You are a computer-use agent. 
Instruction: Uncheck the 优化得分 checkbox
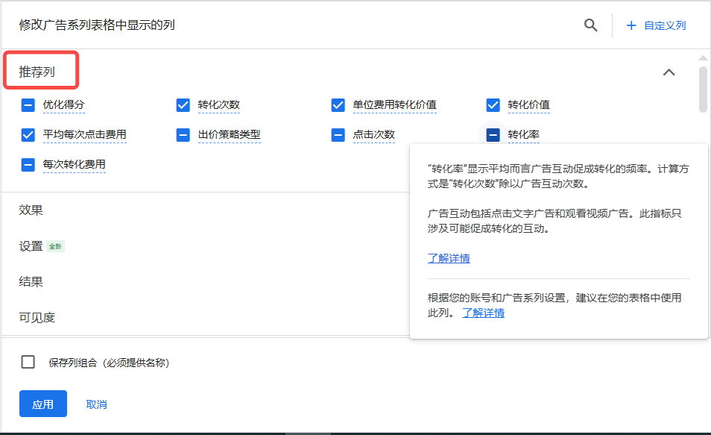pyautogui.click(x=28, y=105)
